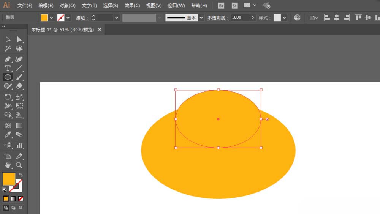This screenshot has height=214, width=380.
Task: Open the 编辑(E) menu
Action: point(46,5)
